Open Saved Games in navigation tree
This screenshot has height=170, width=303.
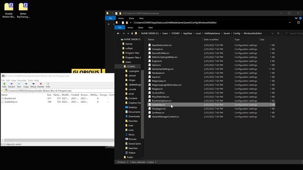coord(134,144)
